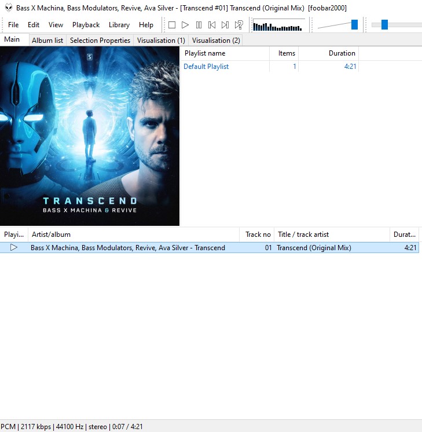The image size is (422, 432).
Task: Open the Playback menu
Action: (x=86, y=25)
